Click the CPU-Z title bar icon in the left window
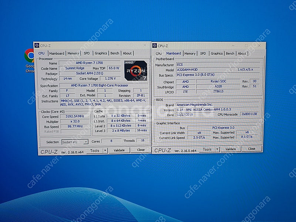Viewport: 296px width, 222px height. 36,46
